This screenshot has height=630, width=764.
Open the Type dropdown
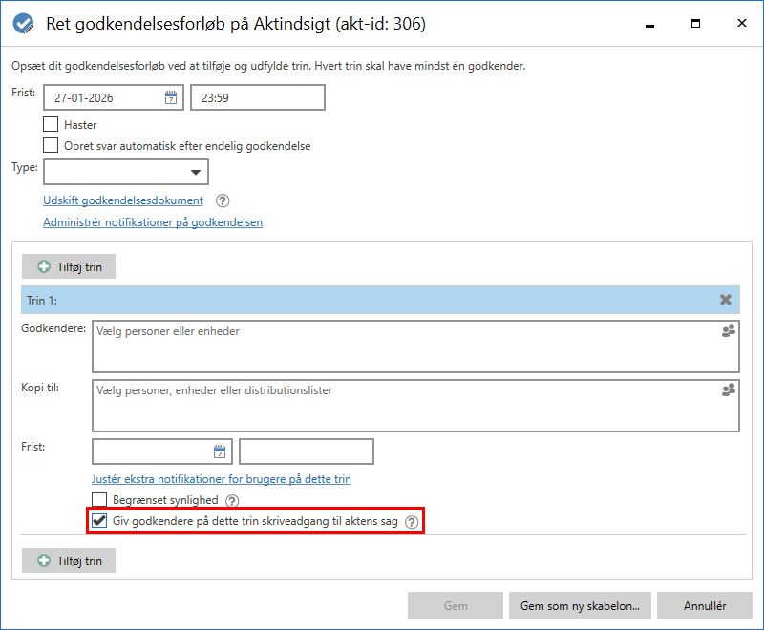[126, 172]
